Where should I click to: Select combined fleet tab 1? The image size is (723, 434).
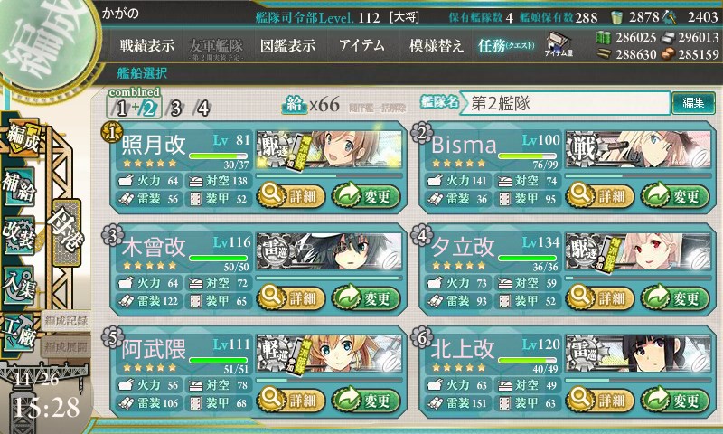(121, 108)
